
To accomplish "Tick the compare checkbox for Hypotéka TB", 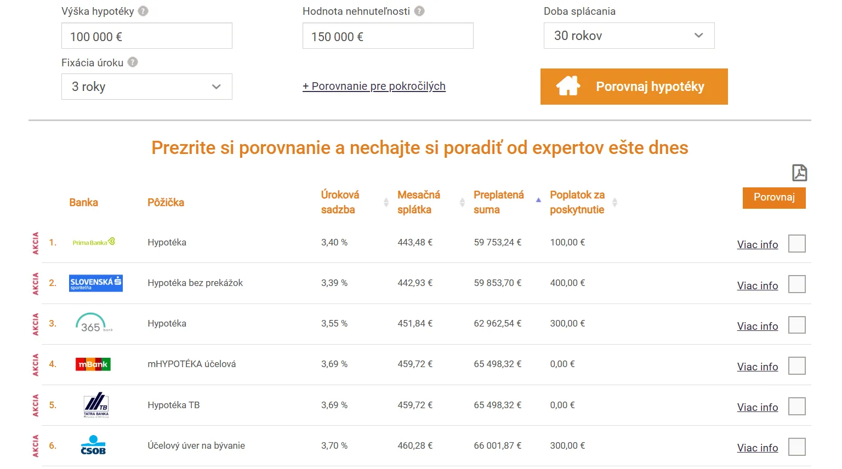I will (x=797, y=406).
